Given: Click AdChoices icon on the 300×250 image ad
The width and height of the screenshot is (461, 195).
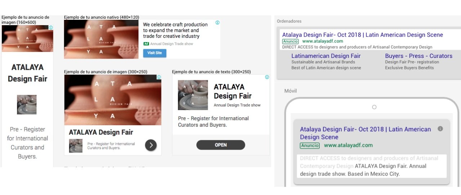Looking at the screenshot, I should [159, 77].
